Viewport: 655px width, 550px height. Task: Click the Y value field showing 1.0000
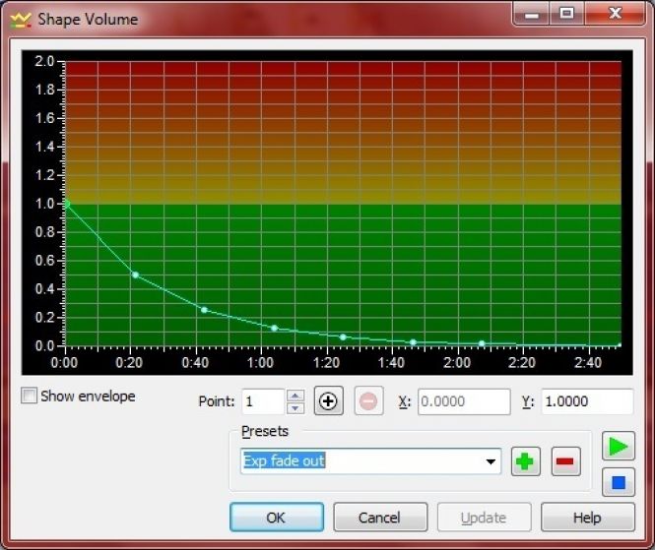587,401
